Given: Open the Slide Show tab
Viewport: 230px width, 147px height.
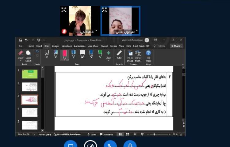Looking at the screenshot, I should coord(93,46).
